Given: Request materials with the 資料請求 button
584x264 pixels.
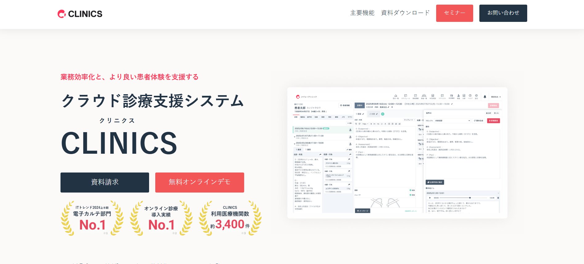Looking at the screenshot, I should 105,182.
